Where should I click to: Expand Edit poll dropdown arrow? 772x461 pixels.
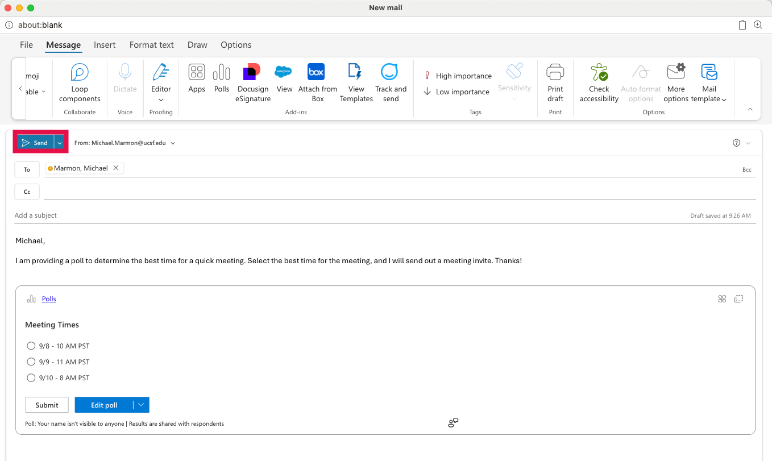(x=142, y=405)
